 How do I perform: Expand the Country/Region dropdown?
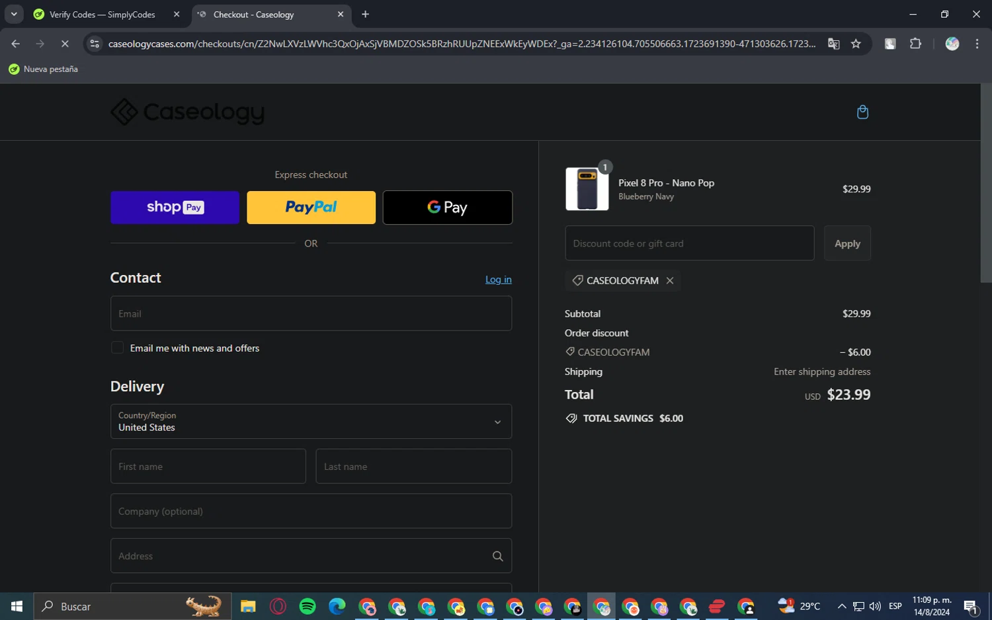311,422
